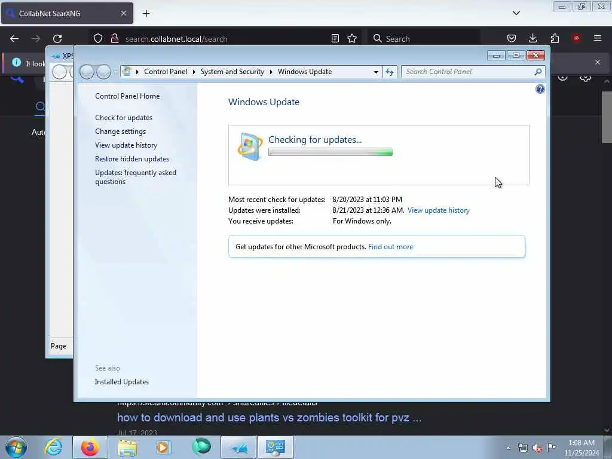The height and width of the screenshot is (459, 612).
Task: Click Windows Update breadcrumb segment
Action: [x=305, y=72]
